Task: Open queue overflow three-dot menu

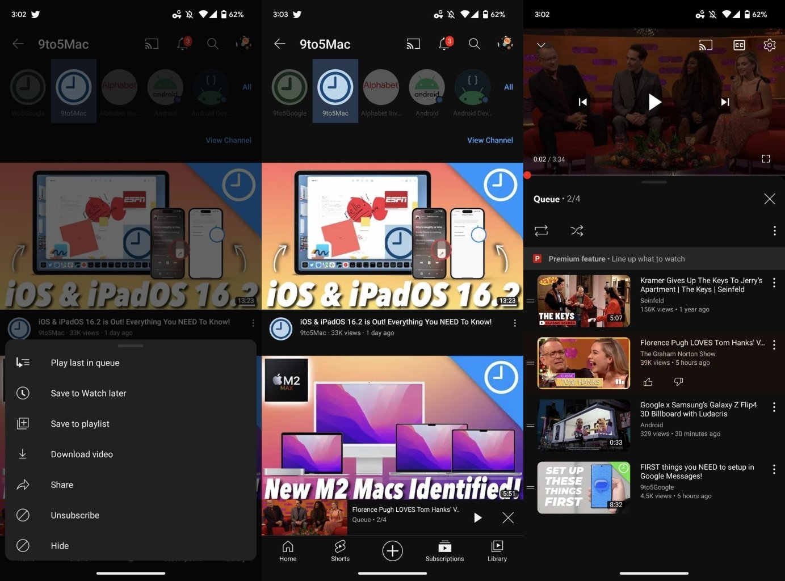Action: click(x=774, y=230)
